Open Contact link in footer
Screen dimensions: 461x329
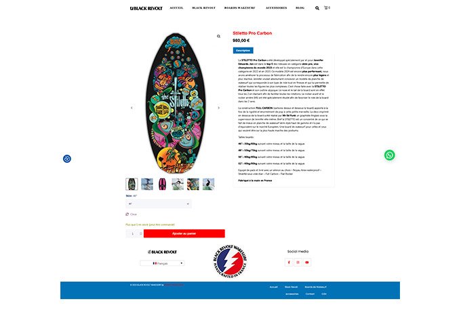(310, 294)
